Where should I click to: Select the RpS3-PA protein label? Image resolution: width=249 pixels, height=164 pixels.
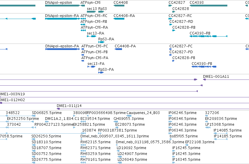[106, 70]
